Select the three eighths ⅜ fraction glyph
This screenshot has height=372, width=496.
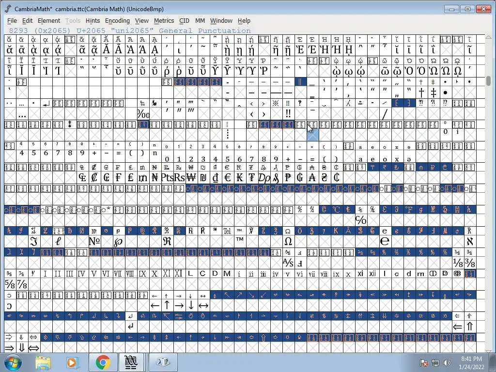(x=470, y=263)
